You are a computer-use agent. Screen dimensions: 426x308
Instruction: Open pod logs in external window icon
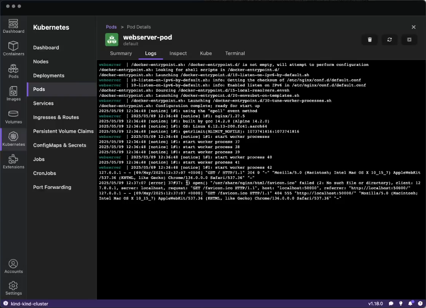pyautogui.click(x=409, y=40)
